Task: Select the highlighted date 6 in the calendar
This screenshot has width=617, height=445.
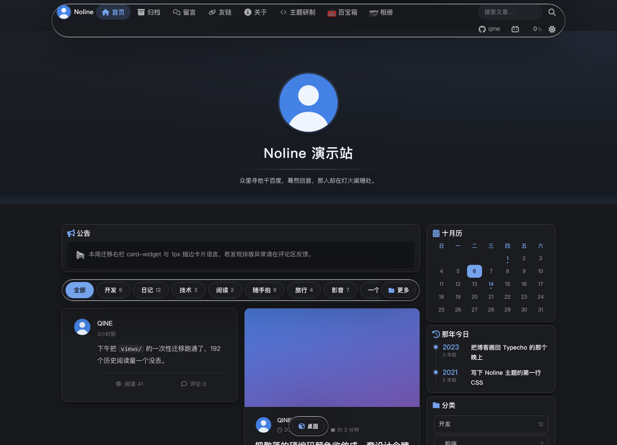Action: coord(474,271)
